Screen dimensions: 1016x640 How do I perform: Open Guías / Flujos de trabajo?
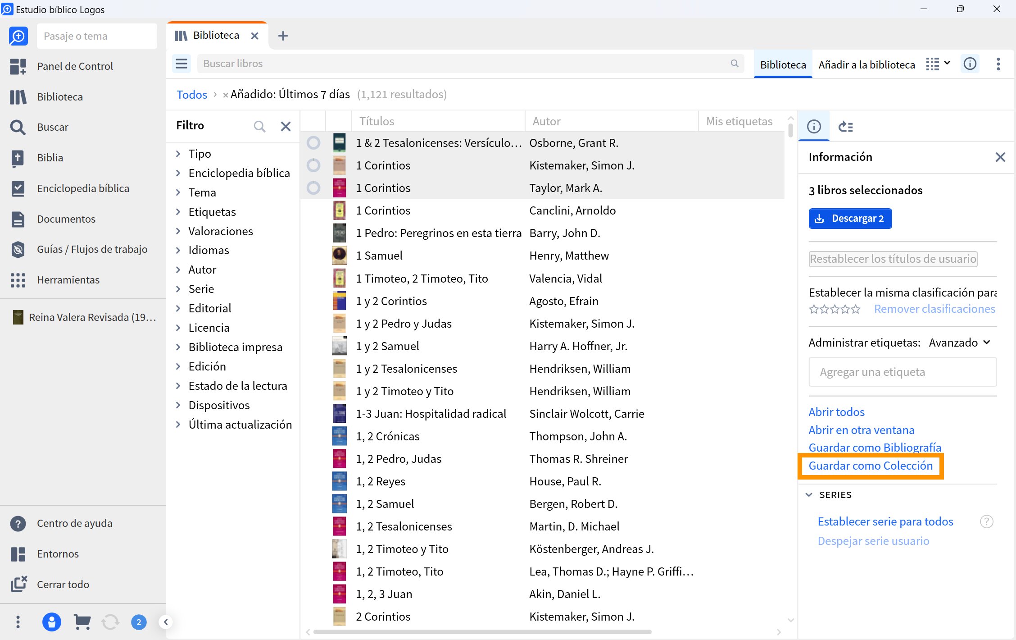[x=92, y=249]
